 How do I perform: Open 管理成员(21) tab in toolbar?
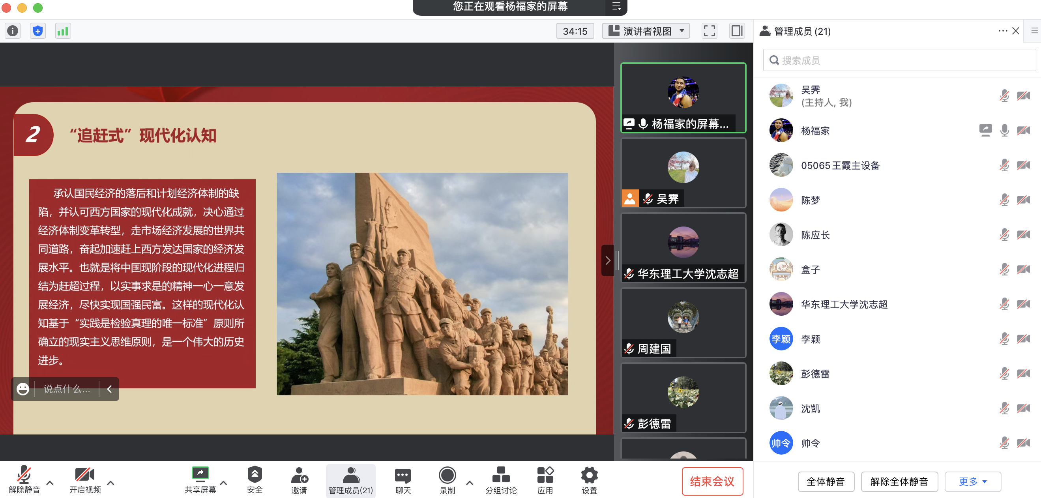pyautogui.click(x=350, y=480)
